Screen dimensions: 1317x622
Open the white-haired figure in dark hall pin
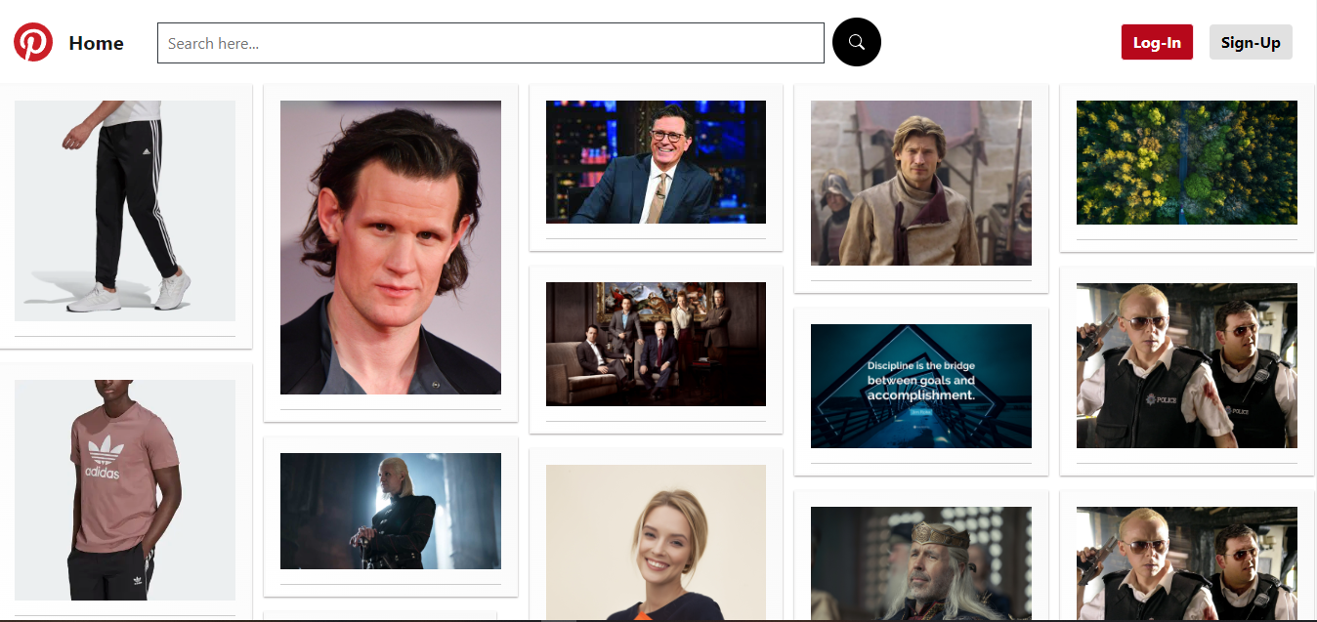click(391, 511)
